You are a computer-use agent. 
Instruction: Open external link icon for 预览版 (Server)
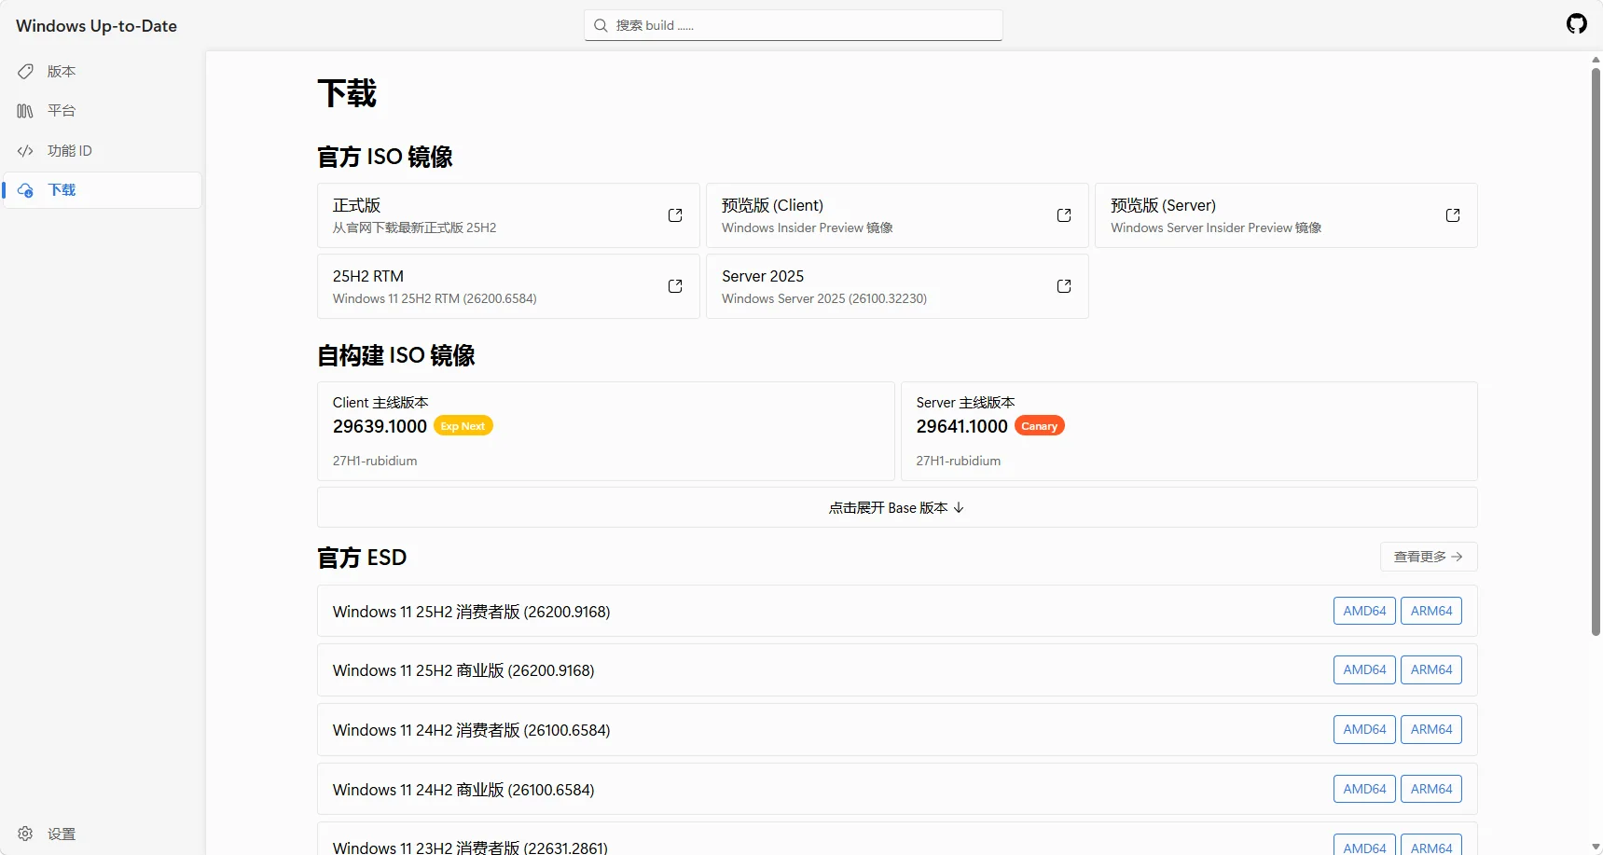(x=1453, y=215)
